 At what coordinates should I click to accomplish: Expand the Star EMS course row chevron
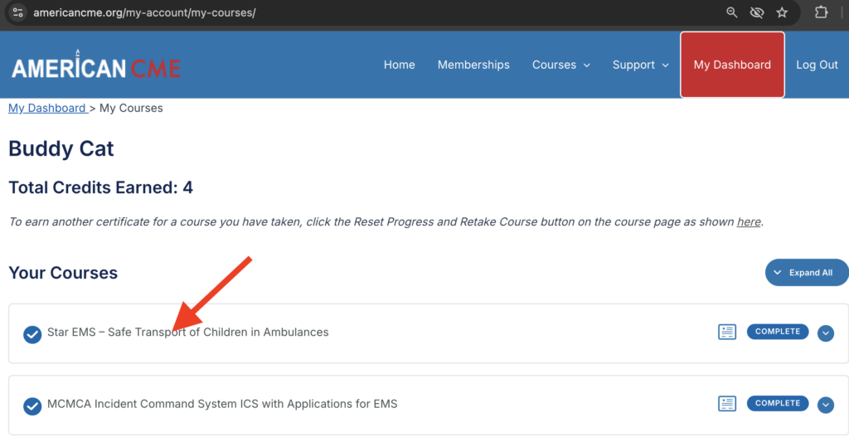click(x=825, y=333)
